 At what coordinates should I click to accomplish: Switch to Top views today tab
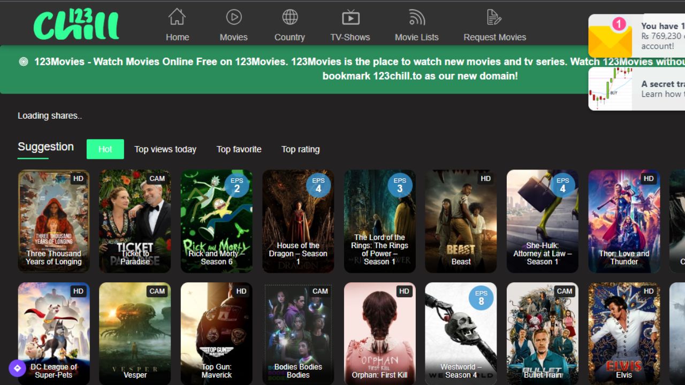coord(165,149)
